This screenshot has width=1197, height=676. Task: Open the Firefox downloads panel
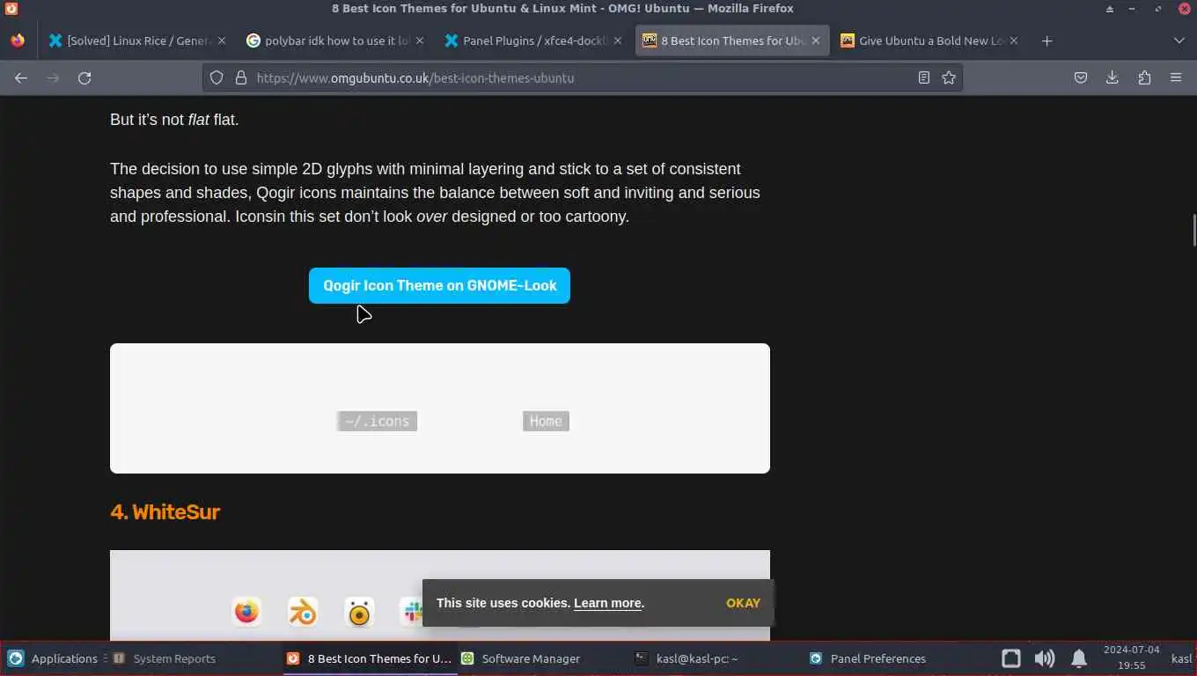(1113, 77)
